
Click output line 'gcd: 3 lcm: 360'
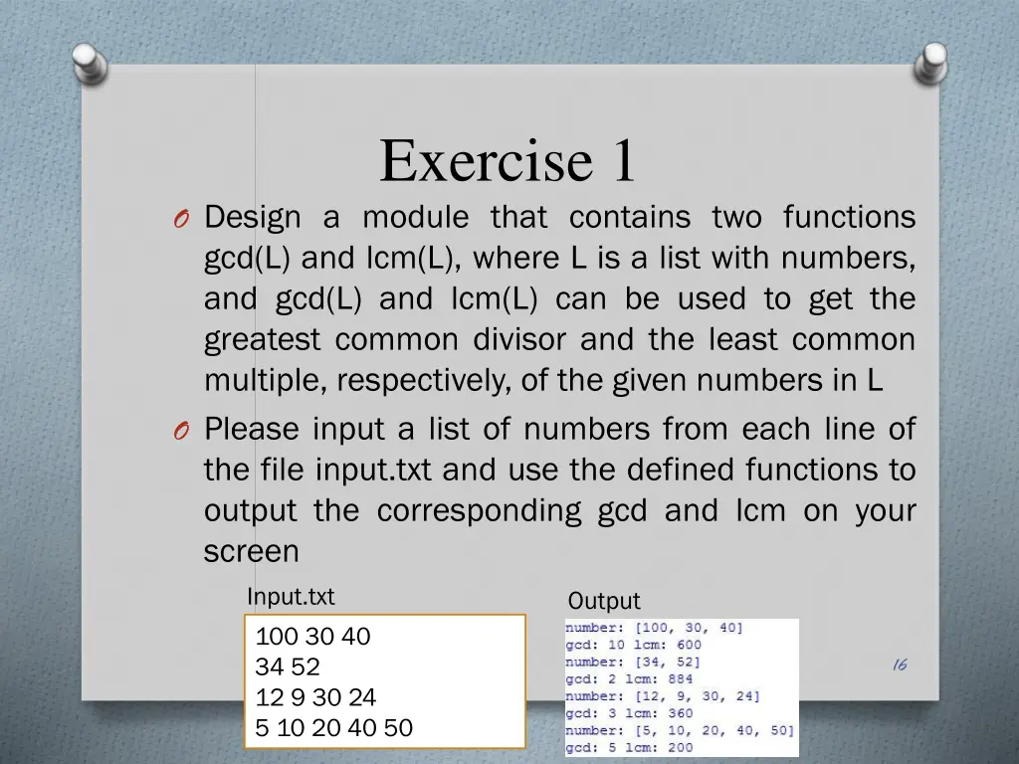(x=629, y=712)
